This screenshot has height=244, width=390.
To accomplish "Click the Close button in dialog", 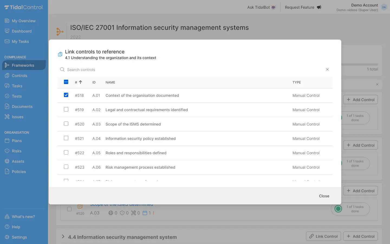I will pyautogui.click(x=324, y=196).
